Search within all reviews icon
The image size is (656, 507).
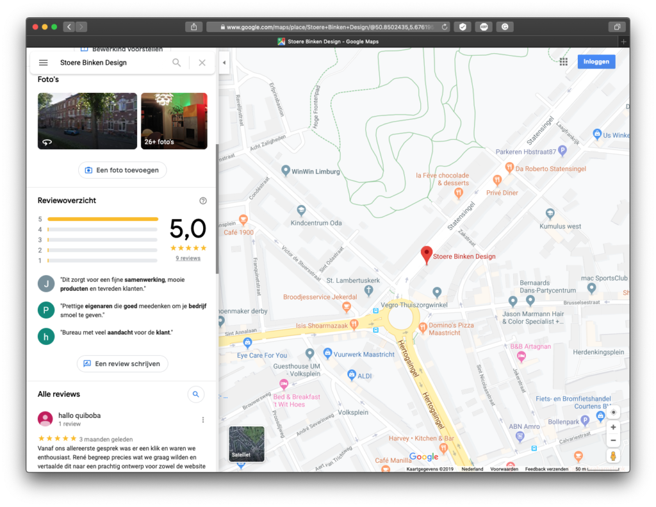[x=196, y=394]
